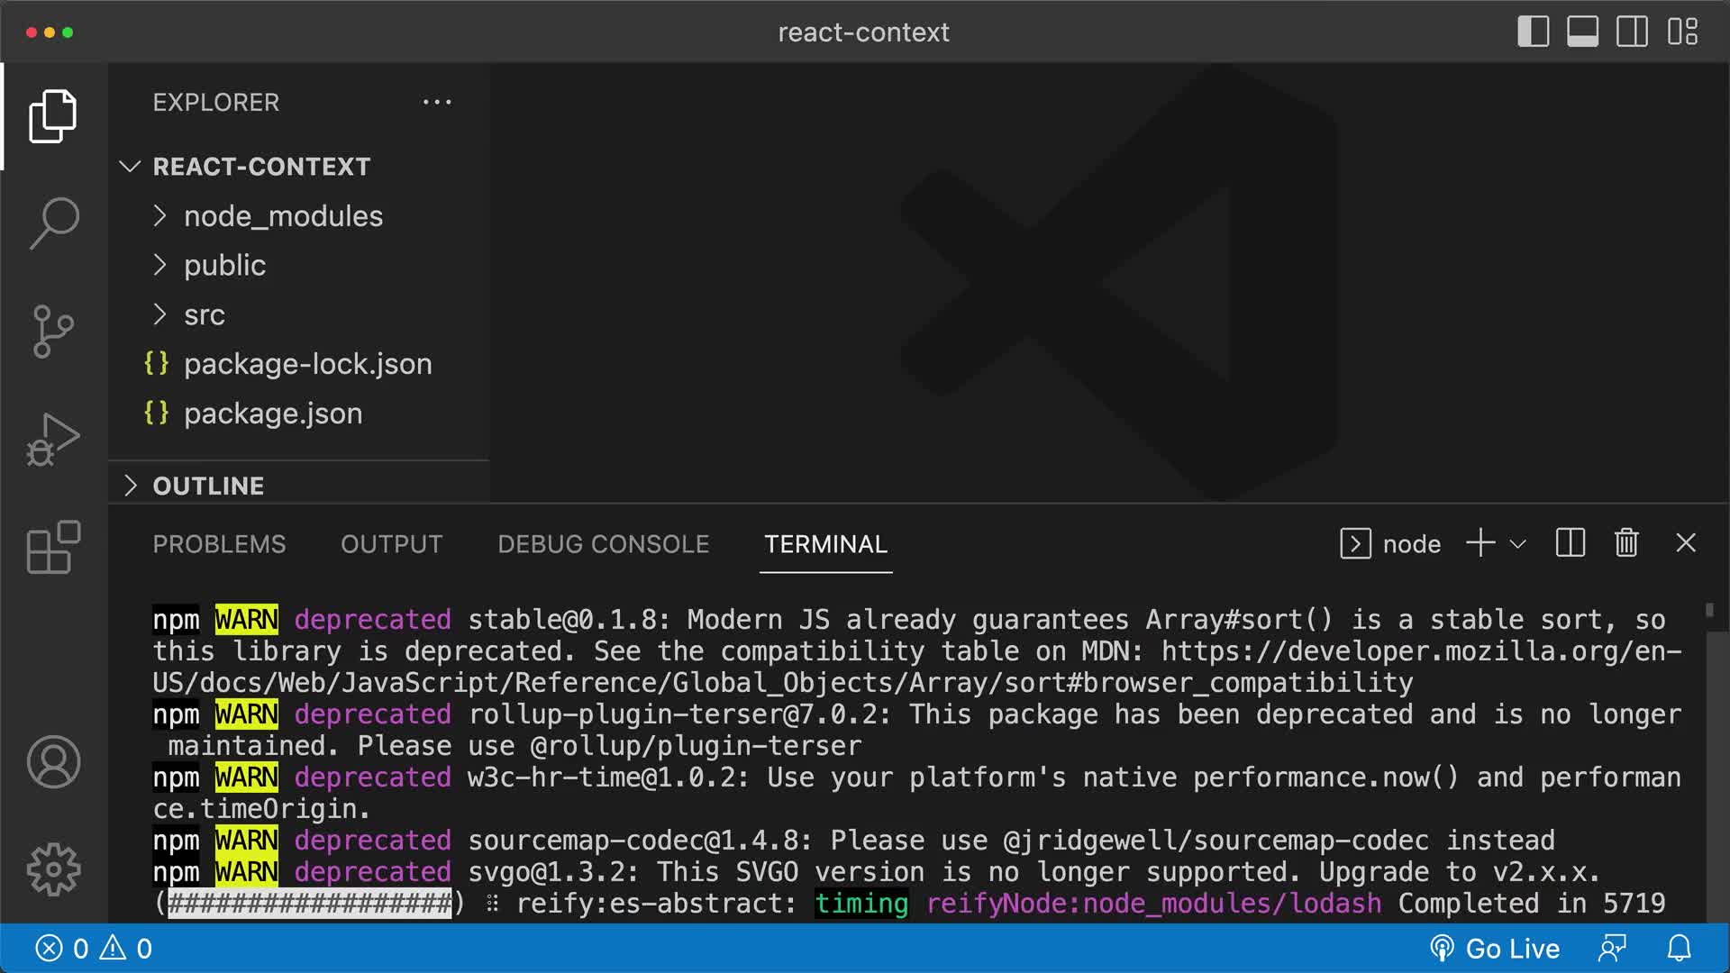Image resolution: width=1730 pixels, height=973 pixels.
Task: Kill the active terminal with trash icon
Action: [1625, 543]
